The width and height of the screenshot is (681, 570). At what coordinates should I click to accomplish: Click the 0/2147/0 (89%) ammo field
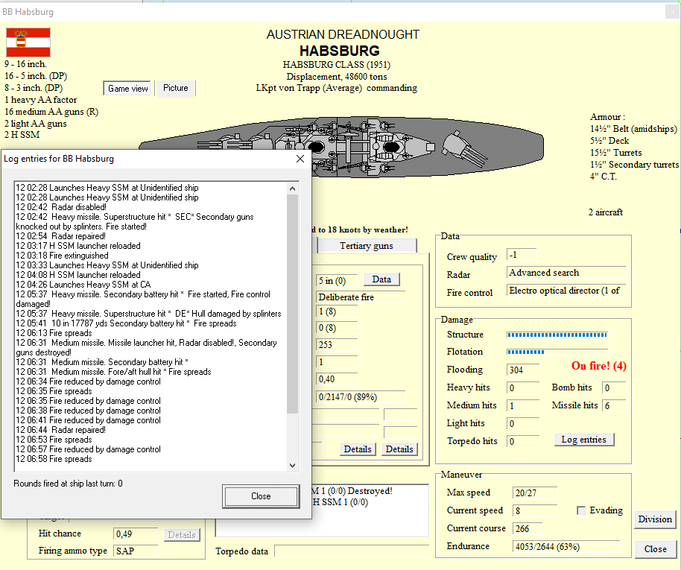[361, 397]
